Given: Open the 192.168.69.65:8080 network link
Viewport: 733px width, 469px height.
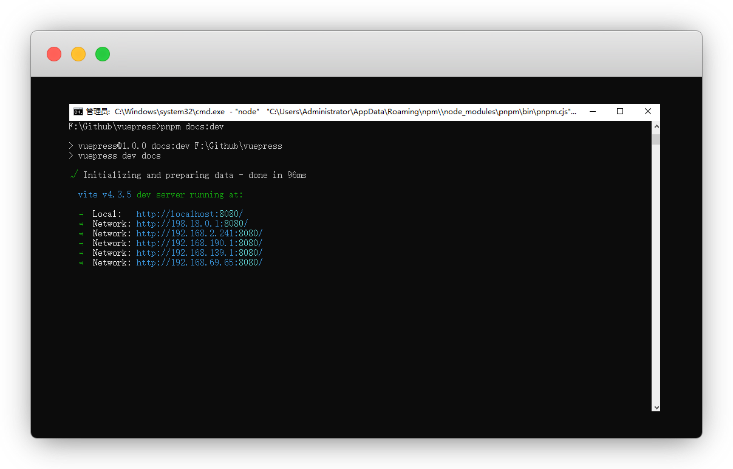Looking at the screenshot, I should point(199,262).
